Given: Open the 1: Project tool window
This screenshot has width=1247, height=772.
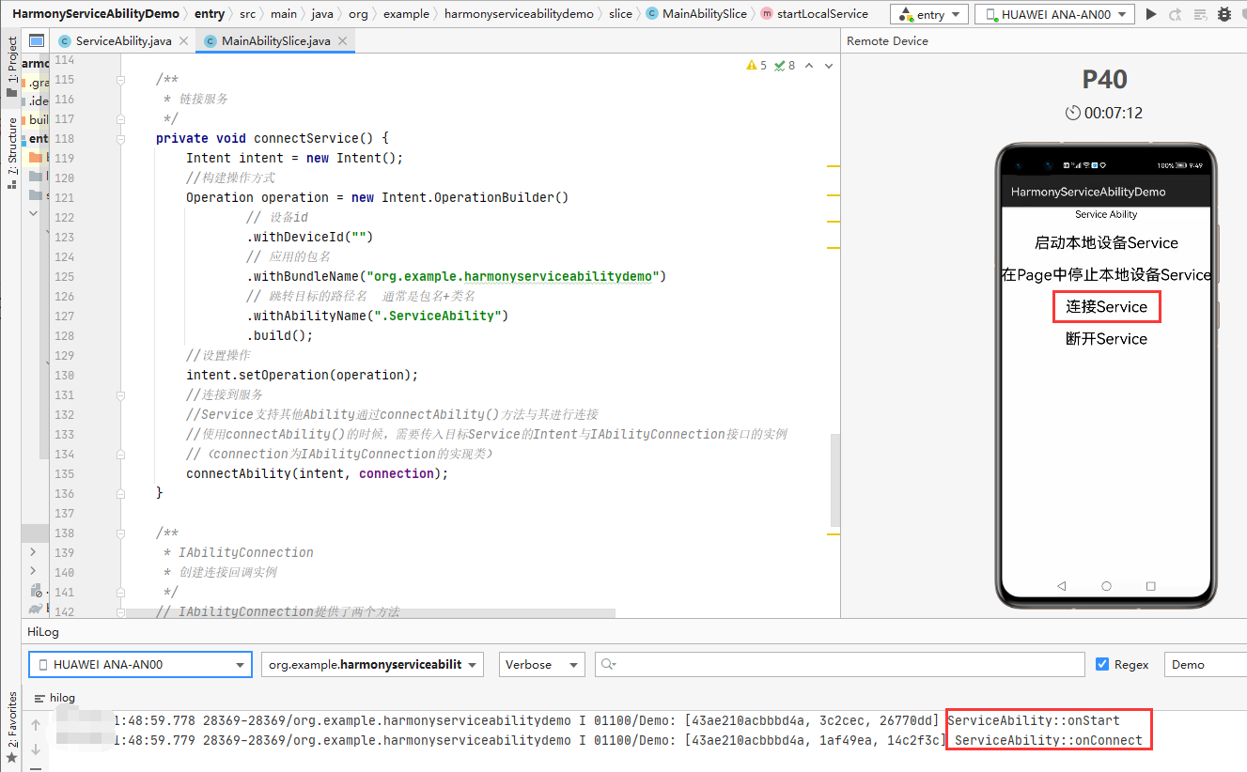Looking at the screenshot, I should 11,69.
